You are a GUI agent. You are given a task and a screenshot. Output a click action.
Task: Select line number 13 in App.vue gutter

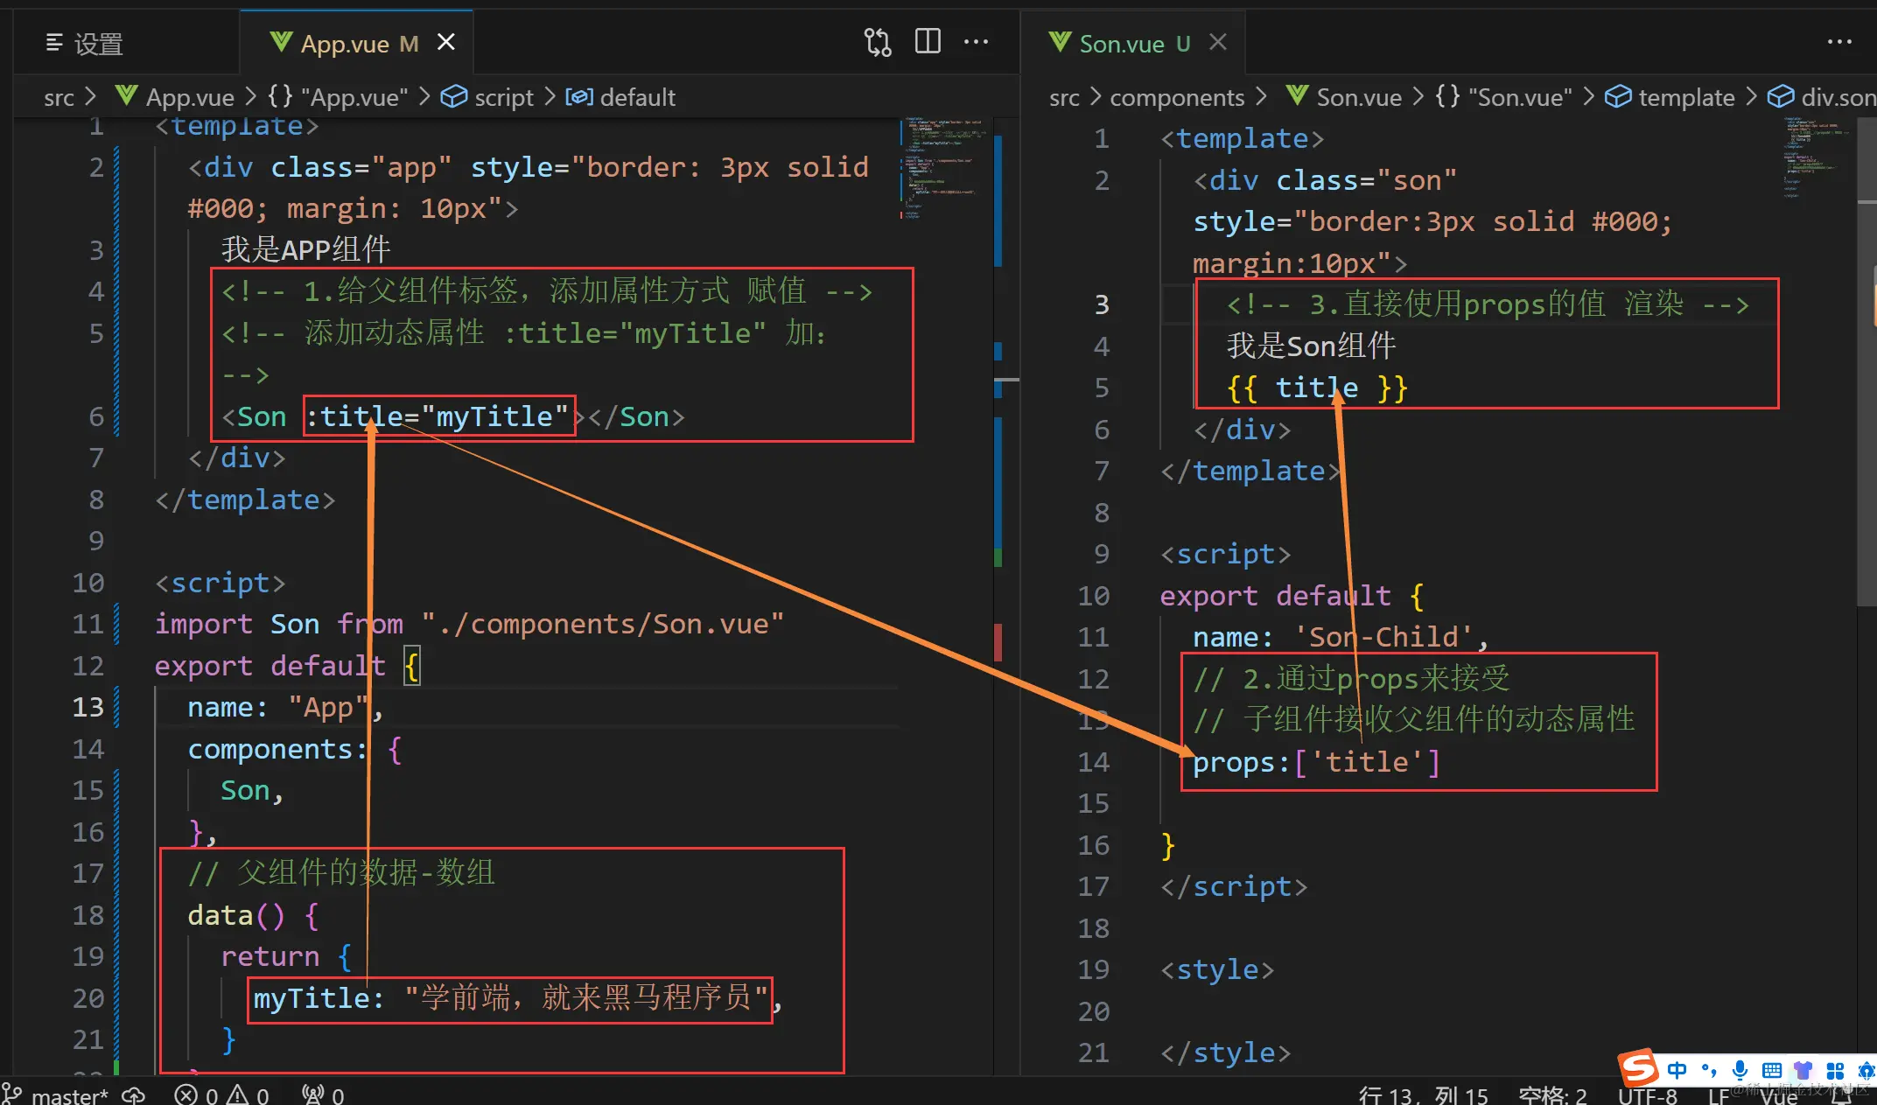pyautogui.click(x=88, y=707)
